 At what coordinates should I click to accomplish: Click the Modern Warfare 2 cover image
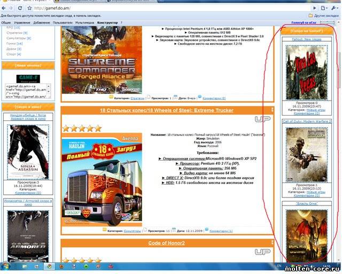307,155
